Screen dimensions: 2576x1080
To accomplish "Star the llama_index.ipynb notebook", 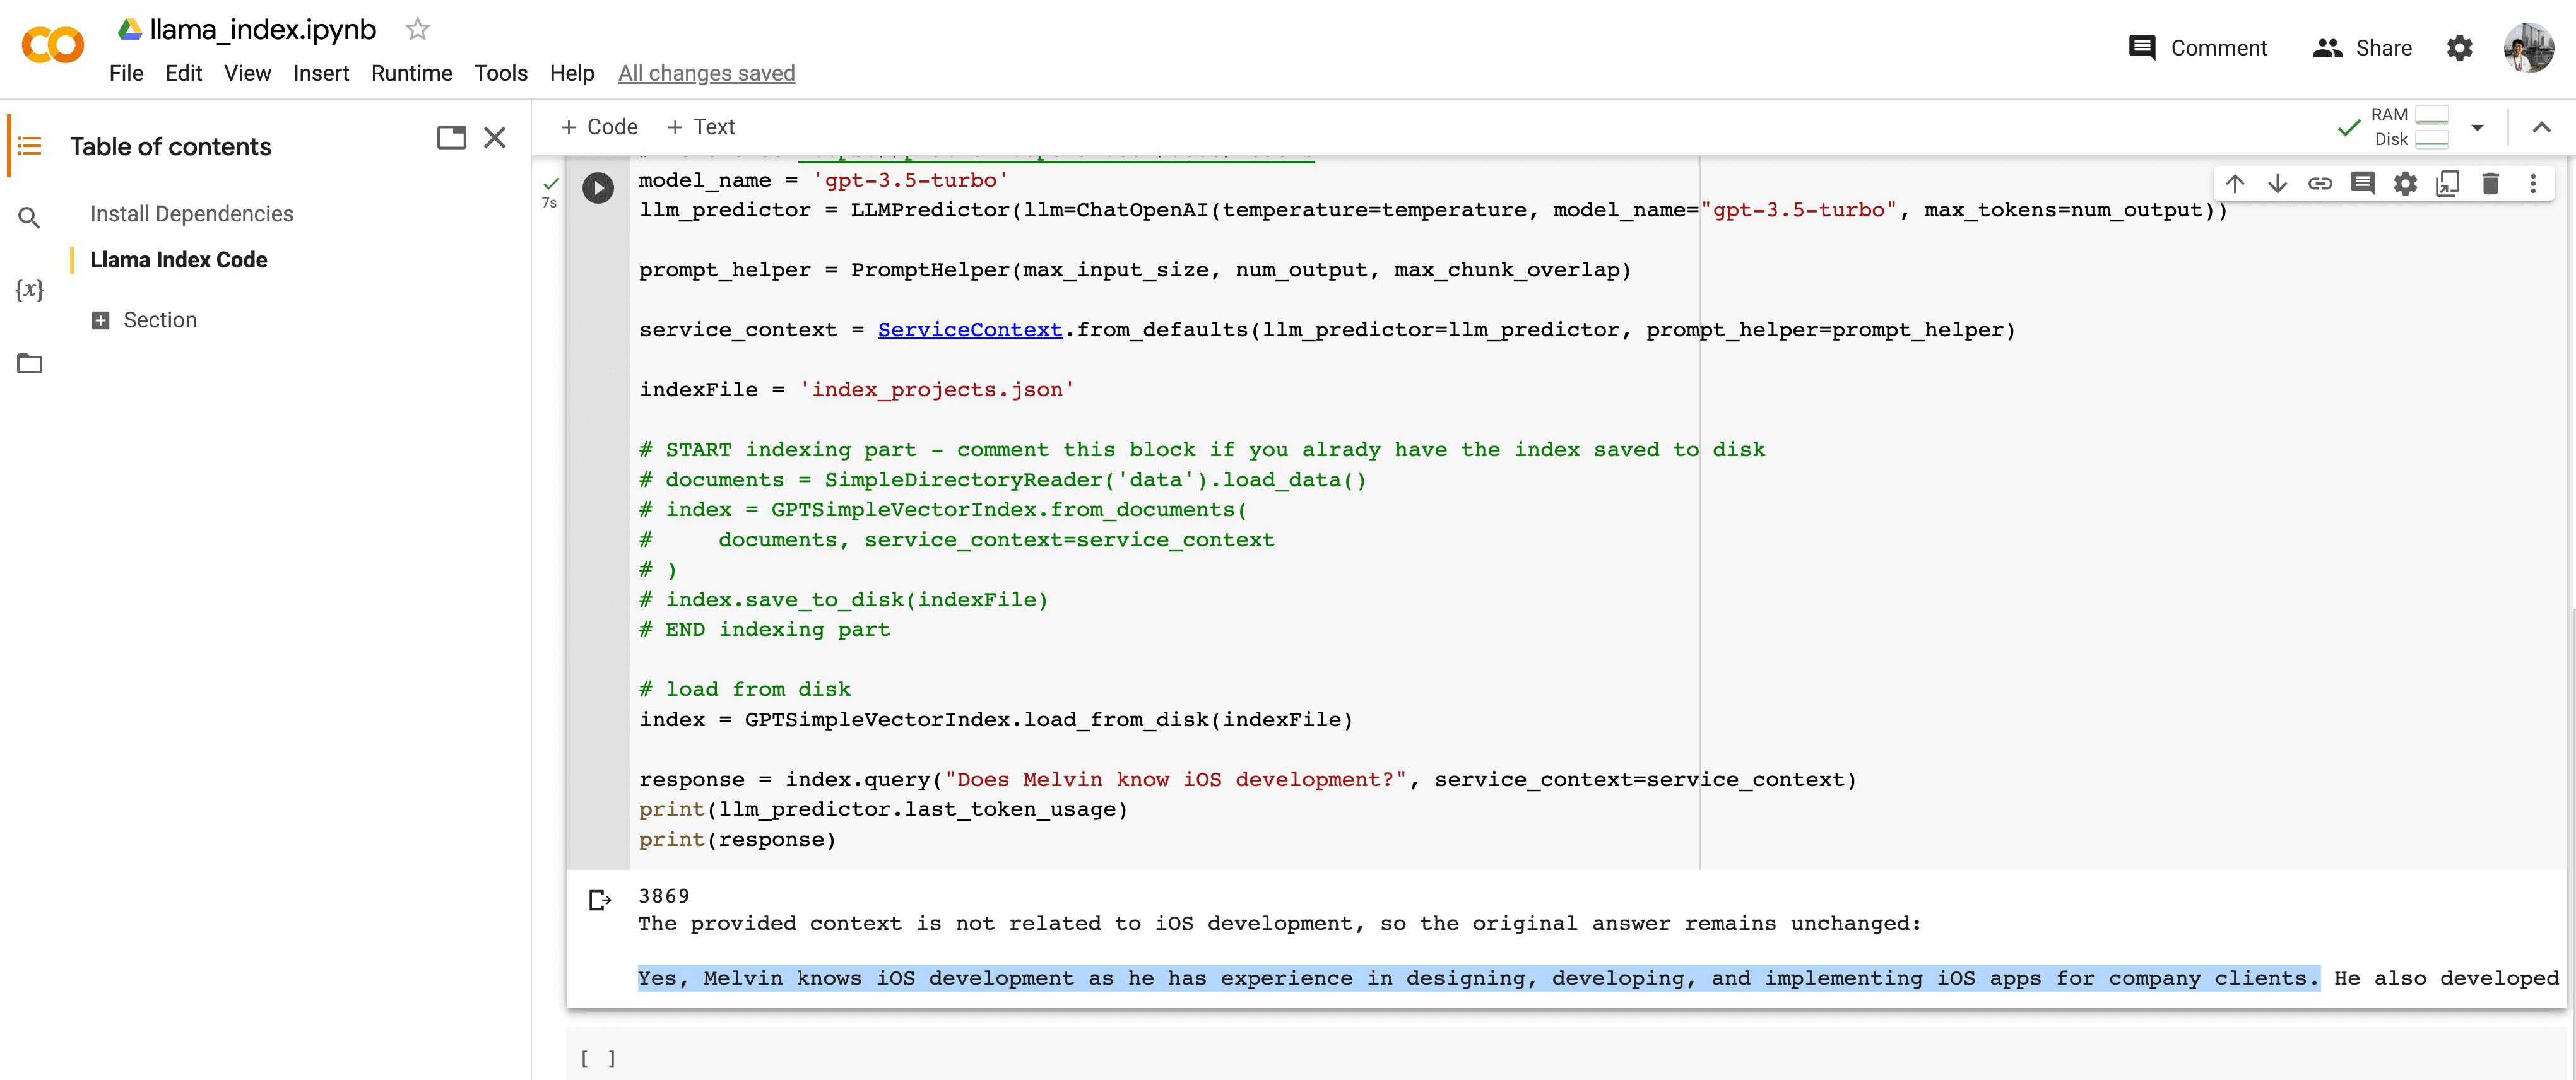I will click(417, 30).
